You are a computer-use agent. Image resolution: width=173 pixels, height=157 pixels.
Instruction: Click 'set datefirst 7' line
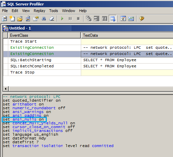click(21, 142)
